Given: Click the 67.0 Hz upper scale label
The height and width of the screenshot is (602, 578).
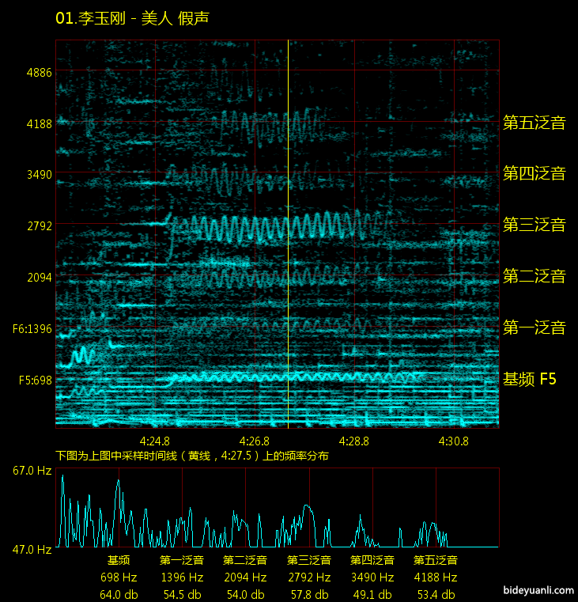Looking at the screenshot, I should pos(32,471).
